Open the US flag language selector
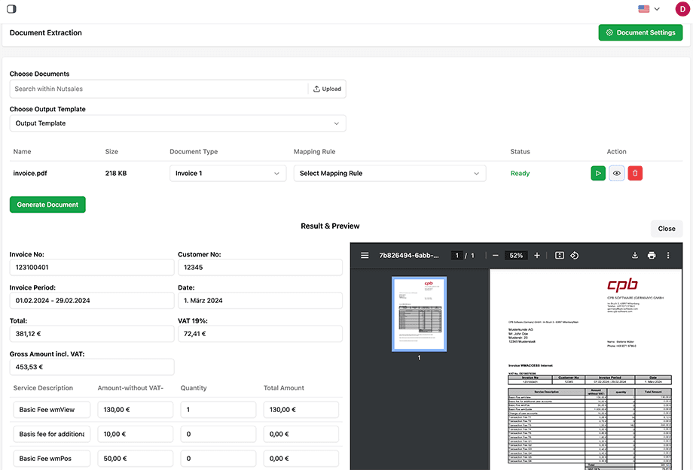 pos(649,9)
